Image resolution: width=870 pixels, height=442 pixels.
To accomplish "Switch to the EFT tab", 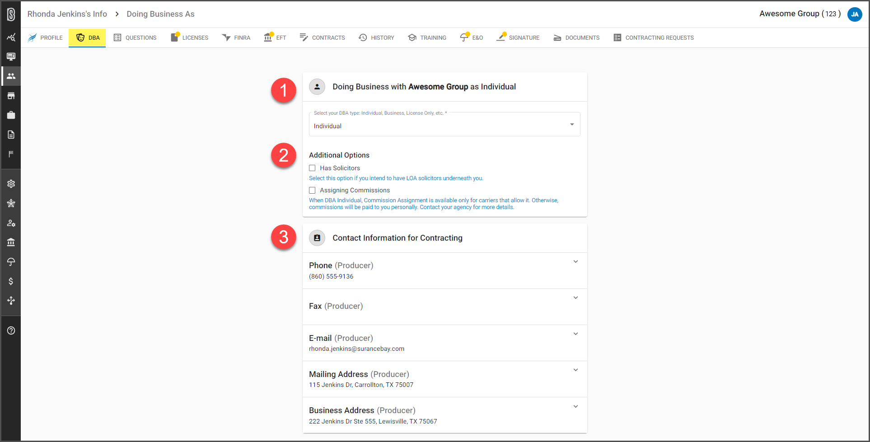I will tap(275, 38).
